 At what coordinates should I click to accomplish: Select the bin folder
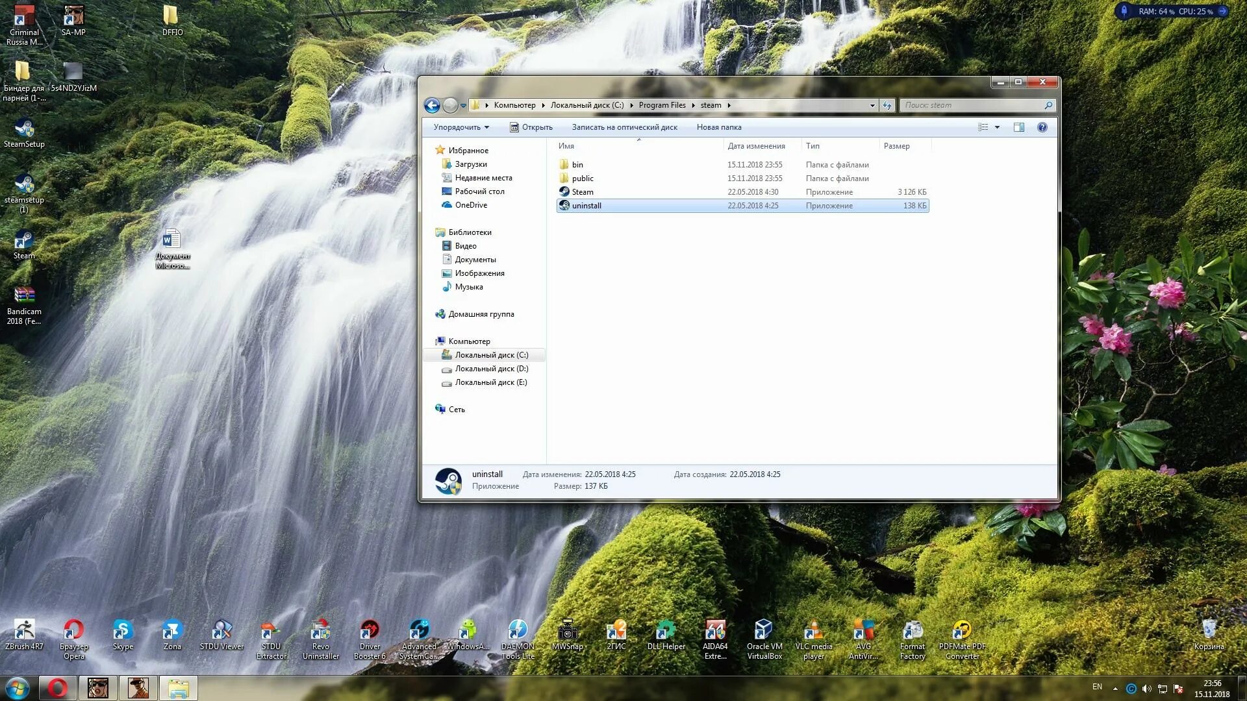coord(577,165)
